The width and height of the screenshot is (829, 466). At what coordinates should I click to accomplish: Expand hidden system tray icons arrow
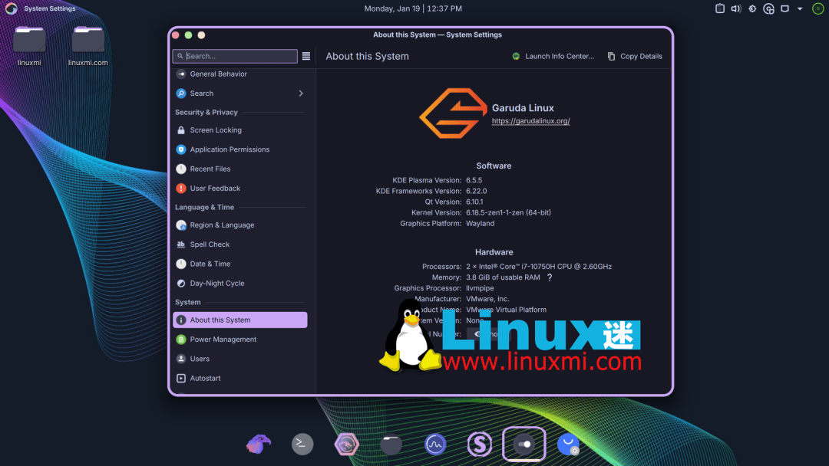tap(800, 8)
